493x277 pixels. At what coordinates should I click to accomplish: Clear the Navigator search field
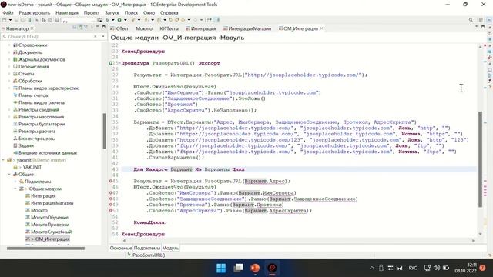pos(96,36)
